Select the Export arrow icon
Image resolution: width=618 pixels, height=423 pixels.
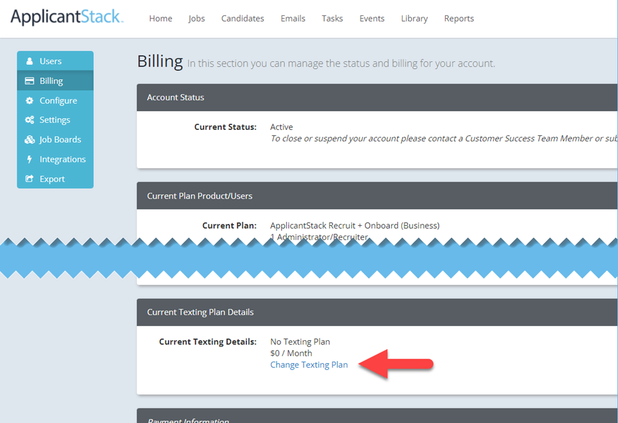[x=30, y=179]
